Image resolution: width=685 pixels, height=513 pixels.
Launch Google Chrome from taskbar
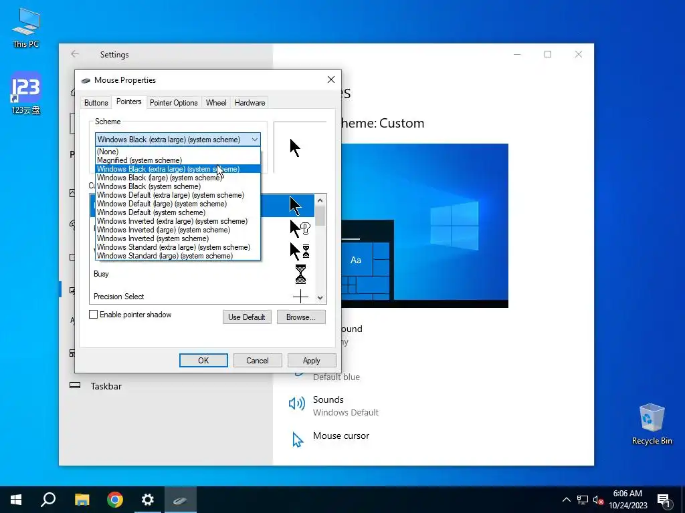[x=115, y=500]
